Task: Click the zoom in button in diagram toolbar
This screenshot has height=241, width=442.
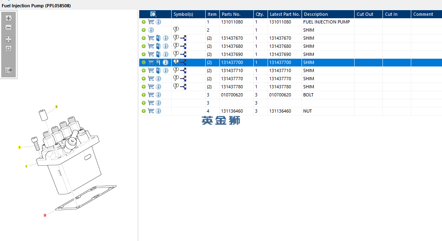Action: [8, 18]
